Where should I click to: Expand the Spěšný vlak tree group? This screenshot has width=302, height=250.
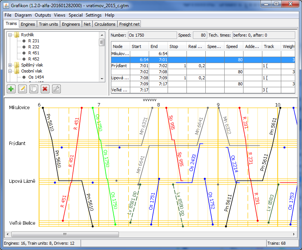[x=10, y=65]
